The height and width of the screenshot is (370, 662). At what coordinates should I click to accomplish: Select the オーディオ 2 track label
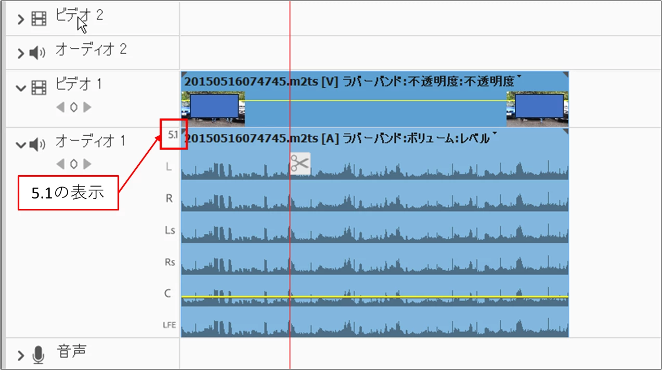click(x=91, y=50)
